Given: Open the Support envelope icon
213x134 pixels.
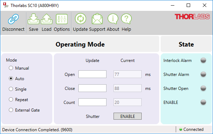Looking at the screenshot, I should click(x=97, y=19).
